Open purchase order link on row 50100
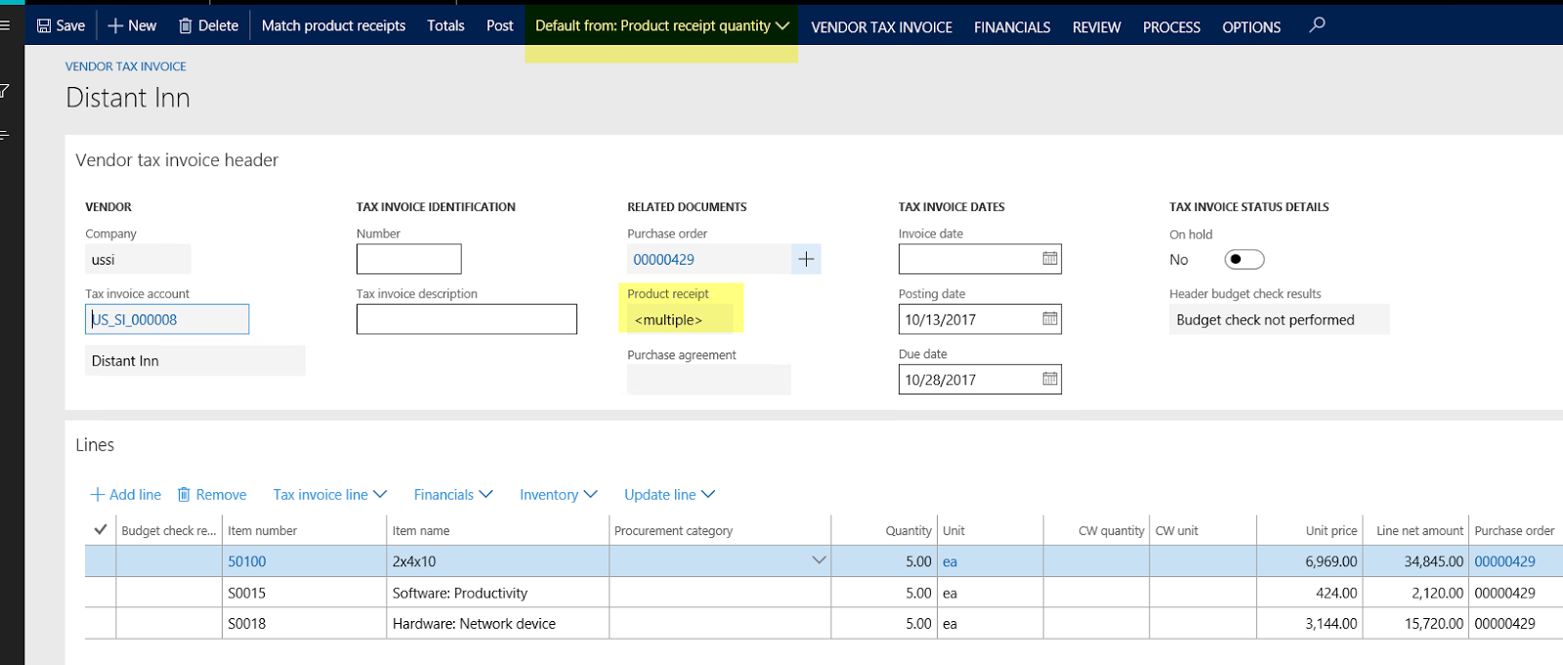This screenshot has height=665, width=1563. [x=1504, y=561]
